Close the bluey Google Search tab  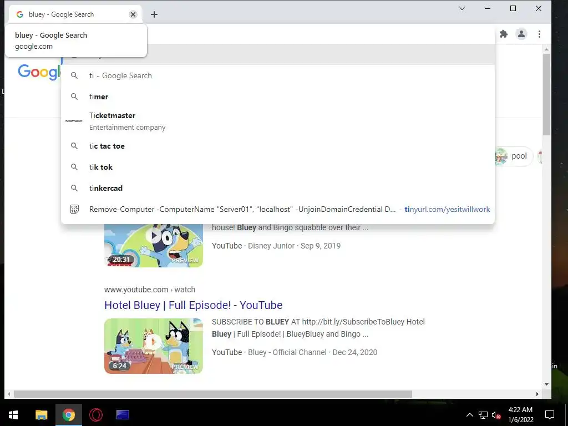[133, 14]
